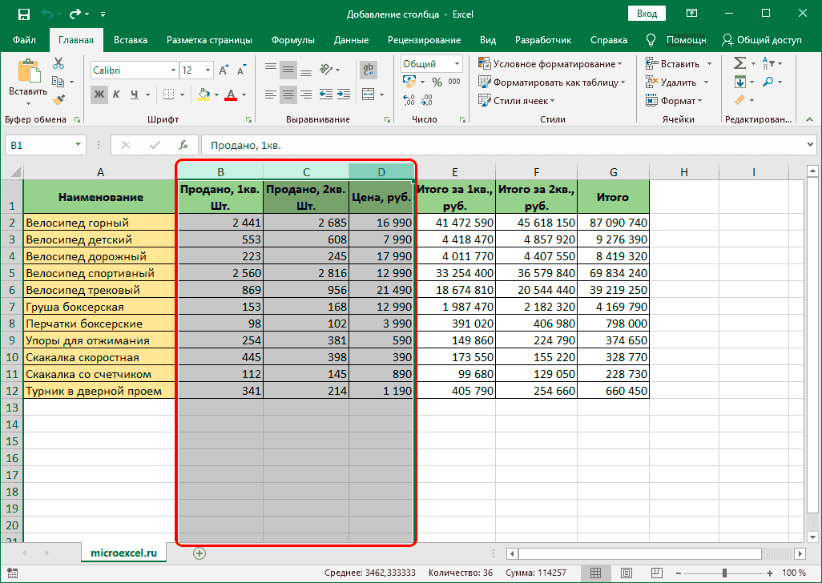Screen dimensions: 822x583
Task: Apply the Comma style (000) icon
Action: tap(454, 81)
